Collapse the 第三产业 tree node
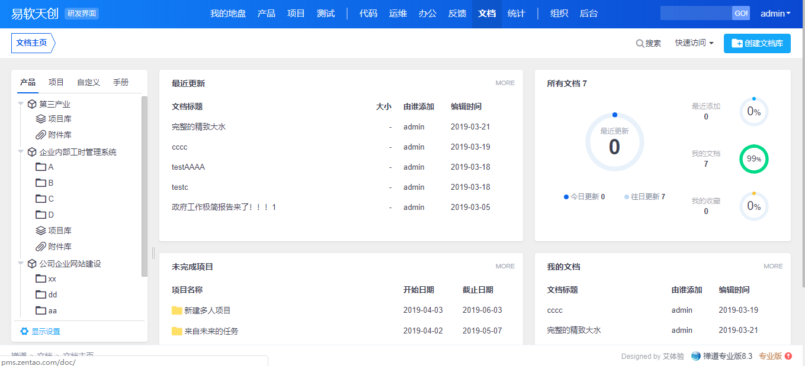The image size is (805, 366). (21, 103)
